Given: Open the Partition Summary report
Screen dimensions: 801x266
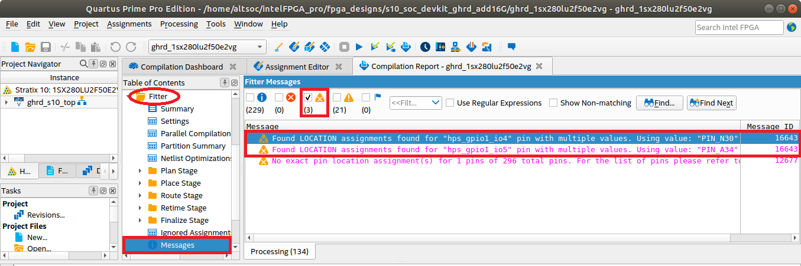Looking at the screenshot, I should tap(186, 146).
